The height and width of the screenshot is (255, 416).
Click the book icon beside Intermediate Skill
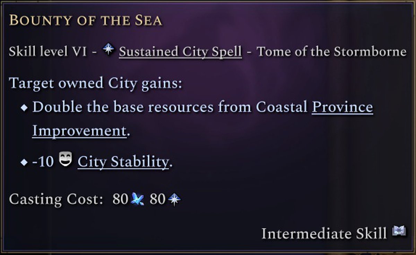399,231
